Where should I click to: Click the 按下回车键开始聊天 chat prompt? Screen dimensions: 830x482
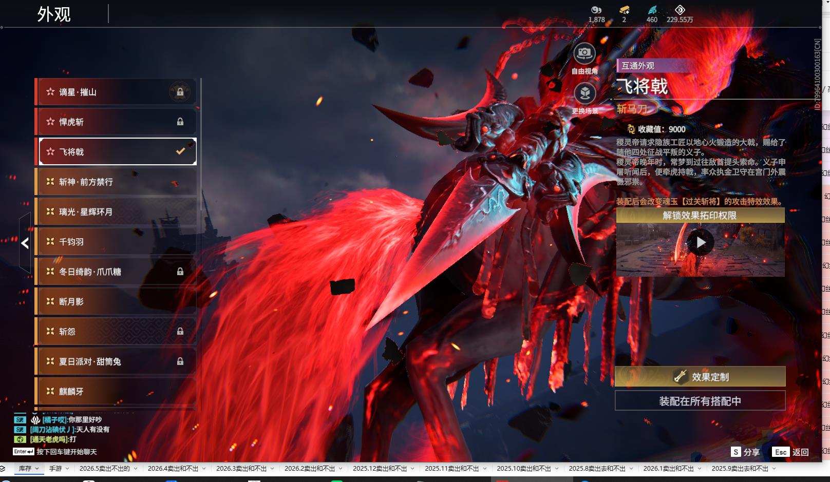click(67, 452)
